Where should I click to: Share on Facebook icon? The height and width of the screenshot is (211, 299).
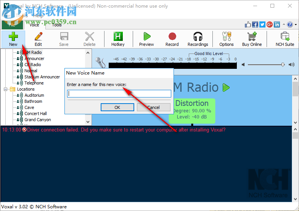click(x=255, y=24)
